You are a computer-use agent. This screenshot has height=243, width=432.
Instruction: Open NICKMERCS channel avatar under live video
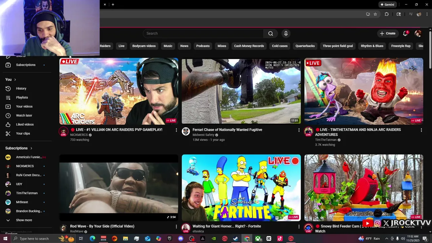[x=63, y=132]
